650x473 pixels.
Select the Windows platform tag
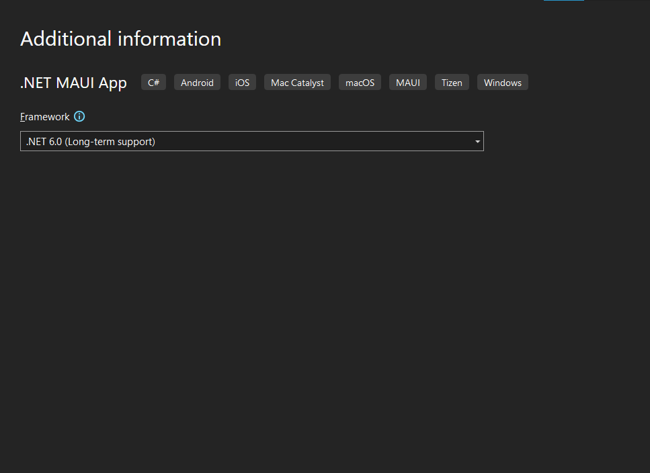pos(502,83)
